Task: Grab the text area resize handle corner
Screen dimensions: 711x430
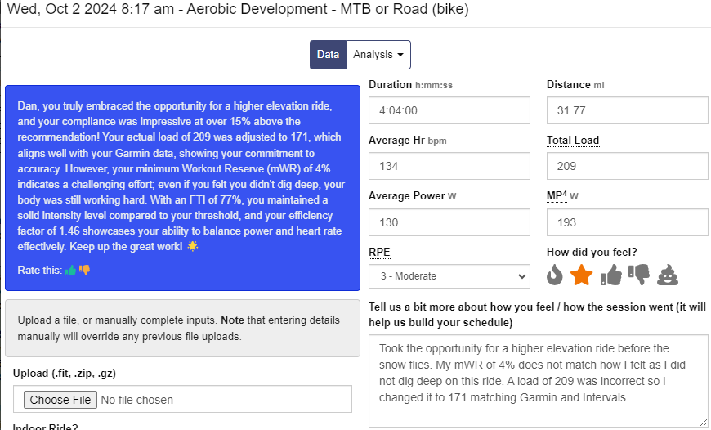Action: (703, 423)
